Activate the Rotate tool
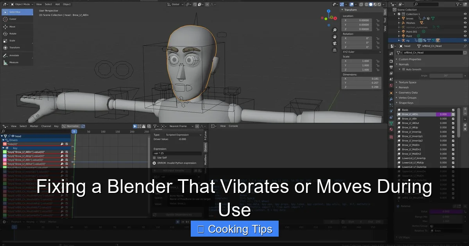The height and width of the screenshot is (246, 469). coord(13,34)
